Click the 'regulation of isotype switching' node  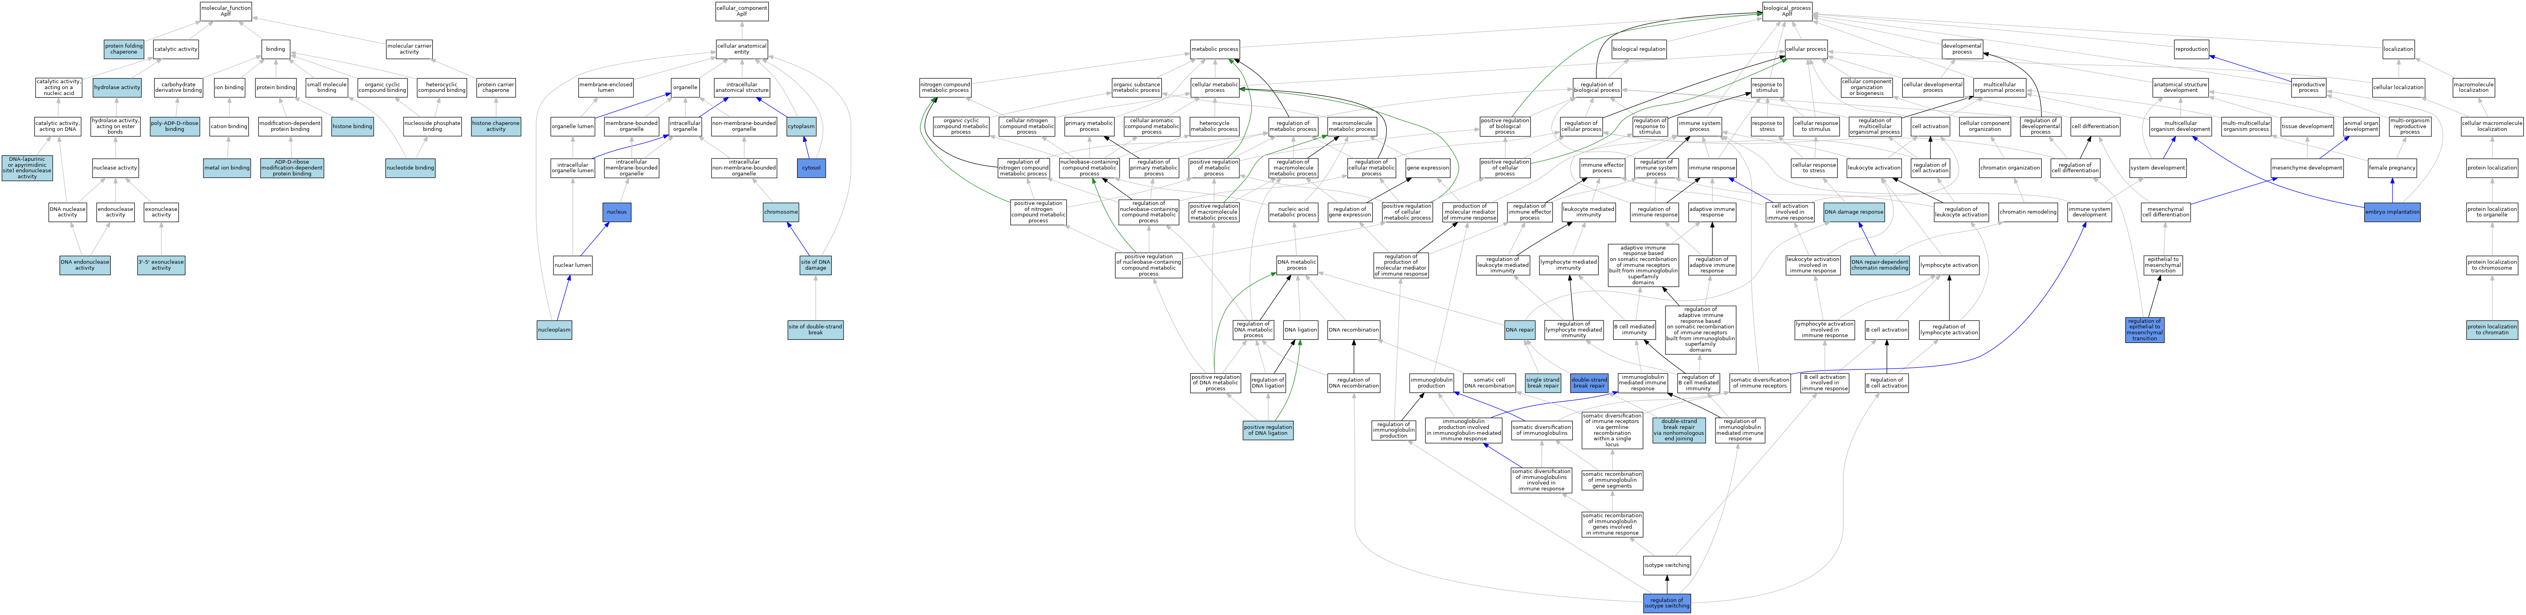(1667, 602)
